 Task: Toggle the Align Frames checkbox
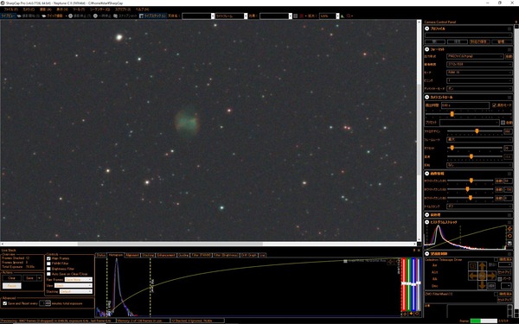tap(48, 258)
